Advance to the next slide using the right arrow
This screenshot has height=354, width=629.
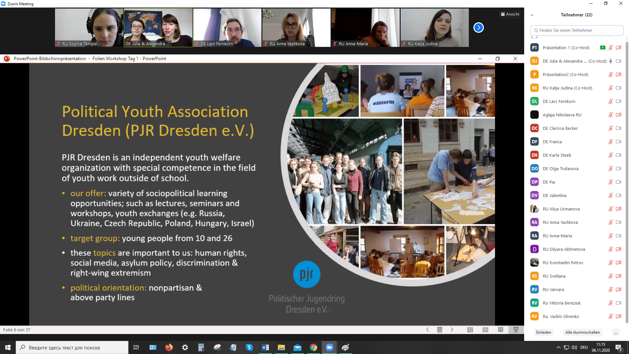tap(452, 330)
